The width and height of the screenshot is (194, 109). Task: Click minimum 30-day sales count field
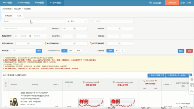click(67, 43)
